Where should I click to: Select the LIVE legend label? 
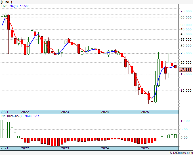4,6
